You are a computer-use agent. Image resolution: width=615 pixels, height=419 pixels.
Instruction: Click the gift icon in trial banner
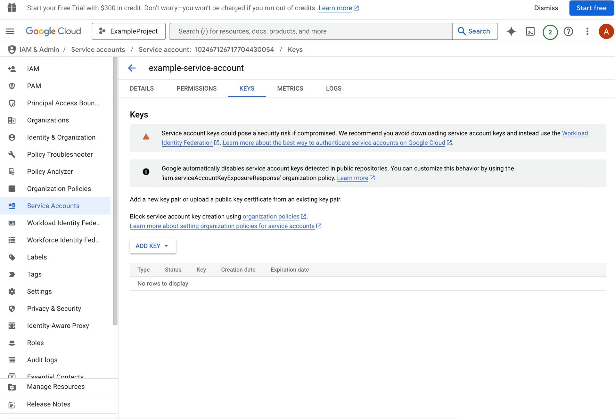12,8
